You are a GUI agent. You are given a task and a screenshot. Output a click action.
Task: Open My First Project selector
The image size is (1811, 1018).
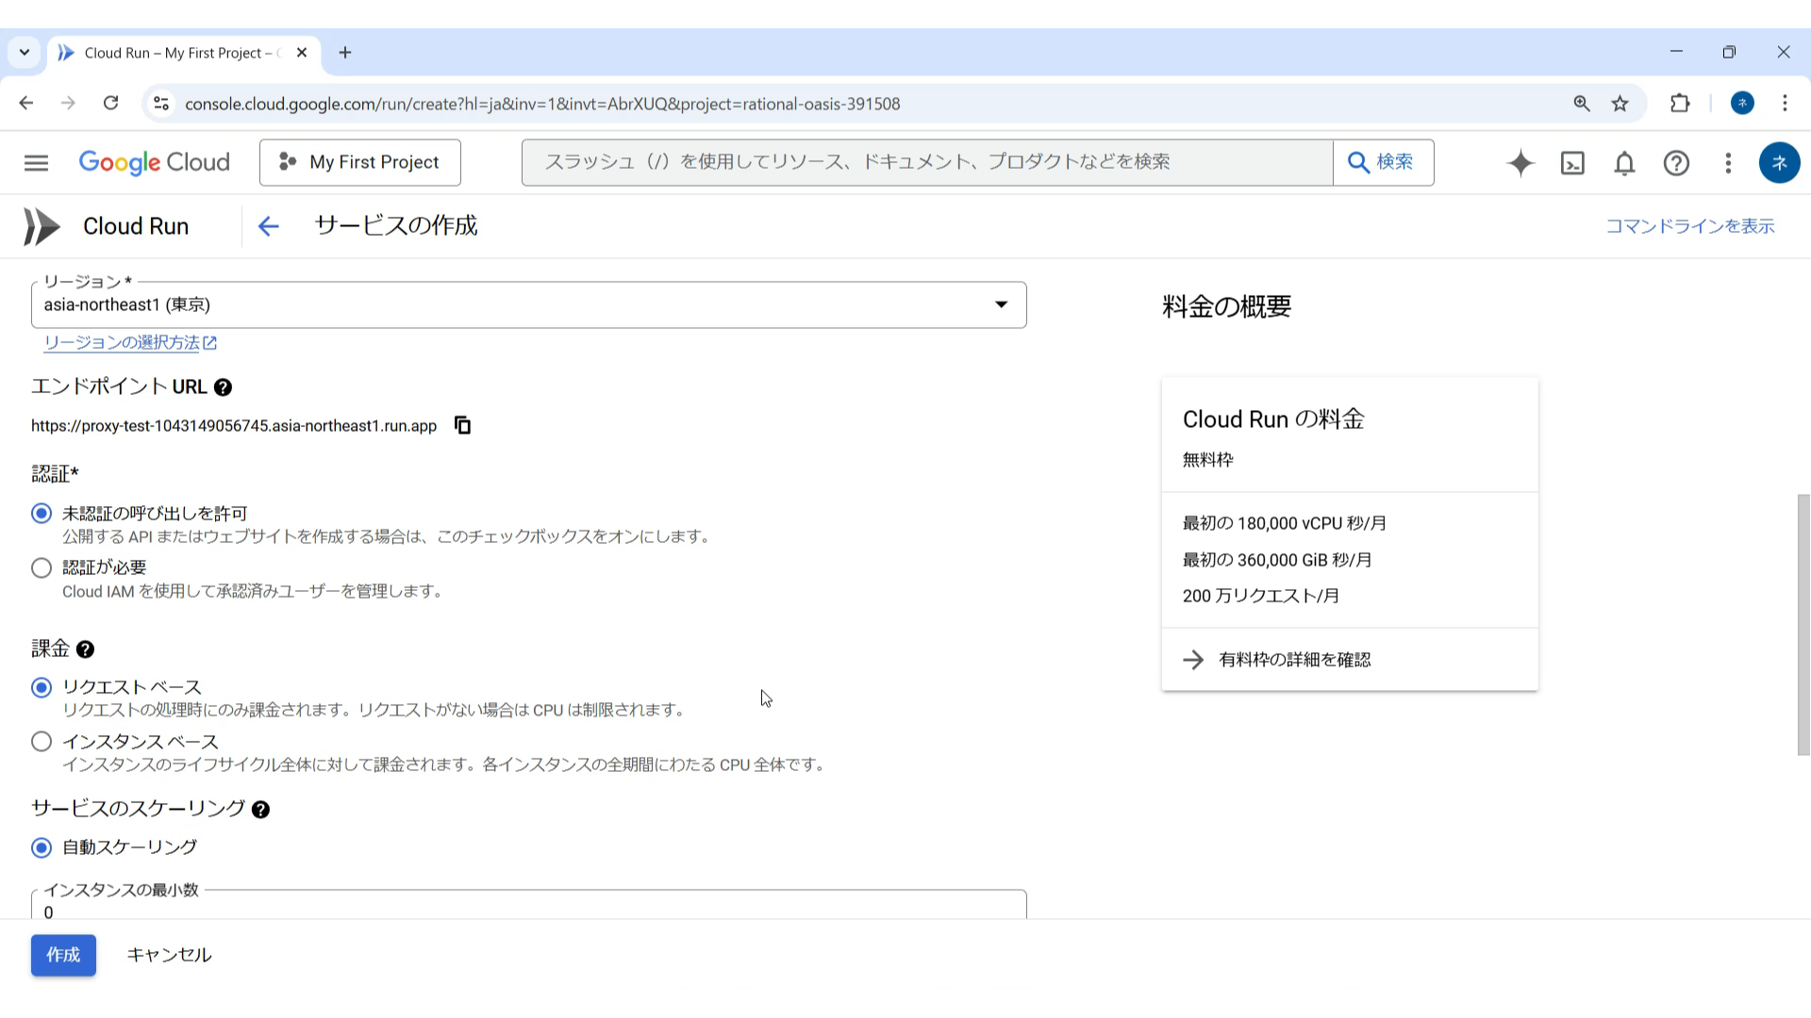tap(359, 162)
